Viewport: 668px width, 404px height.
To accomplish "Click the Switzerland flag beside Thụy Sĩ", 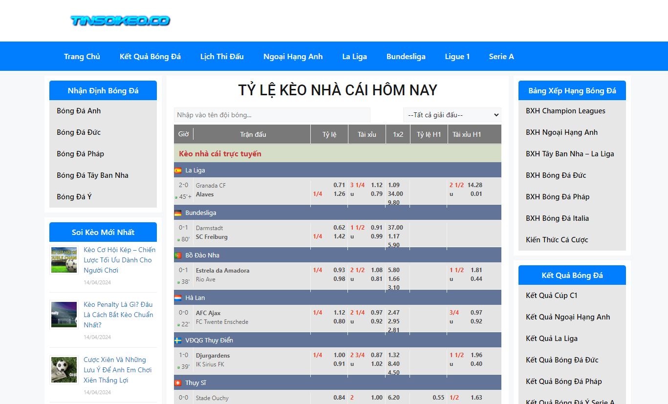I will (x=178, y=383).
